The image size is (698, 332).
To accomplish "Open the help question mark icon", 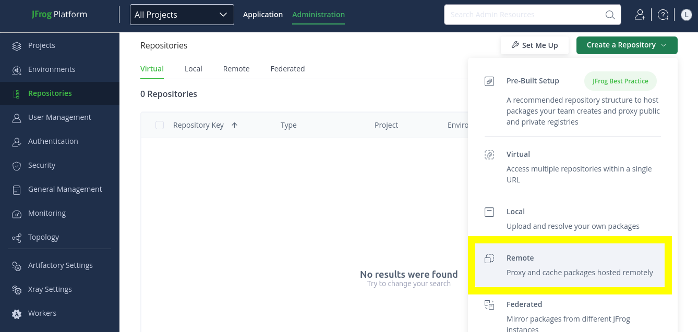I will (663, 14).
